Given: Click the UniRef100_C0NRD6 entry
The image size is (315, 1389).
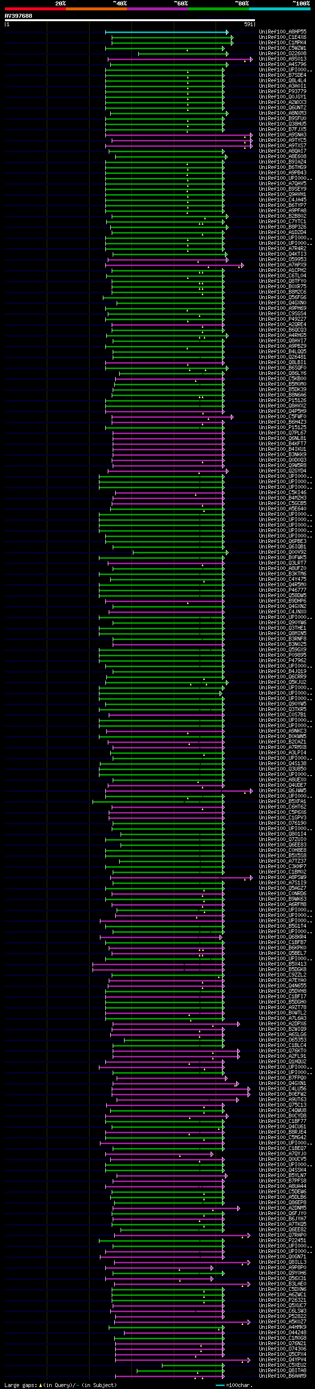Looking at the screenshot, I should pos(283,893).
